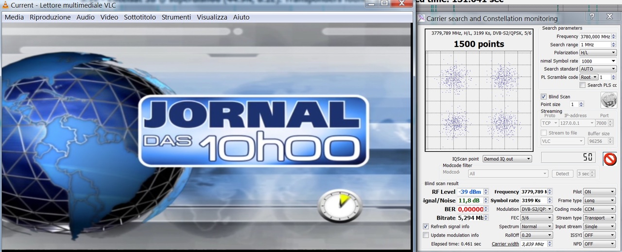Uncheck Refresh signal info

426,226
